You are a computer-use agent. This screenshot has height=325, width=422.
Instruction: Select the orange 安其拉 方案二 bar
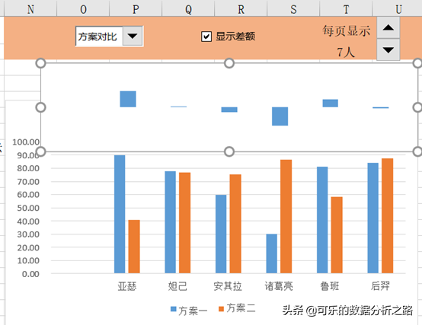pyautogui.click(x=235, y=224)
